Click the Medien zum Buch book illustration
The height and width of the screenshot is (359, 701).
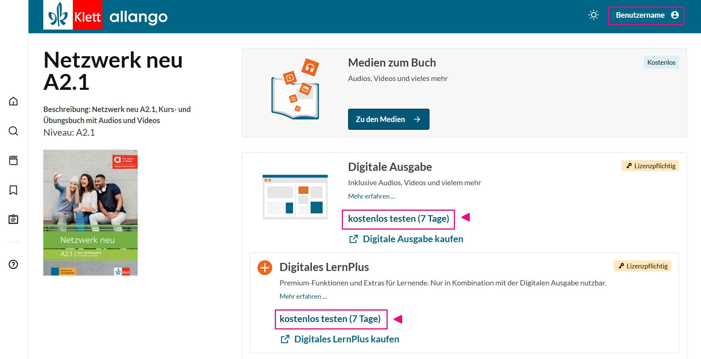coord(295,89)
